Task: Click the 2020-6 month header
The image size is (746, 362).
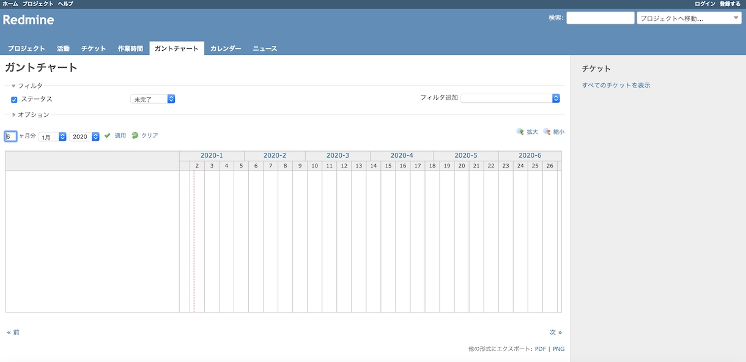Action: coord(530,156)
